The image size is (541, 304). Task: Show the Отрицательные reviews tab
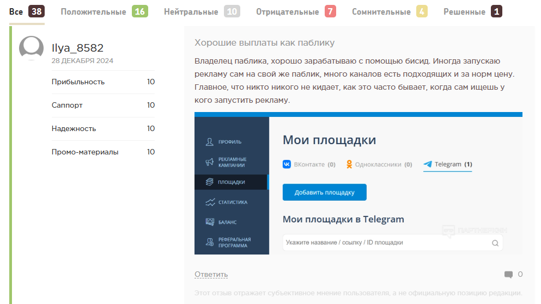pyautogui.click(x=289, y=11)
